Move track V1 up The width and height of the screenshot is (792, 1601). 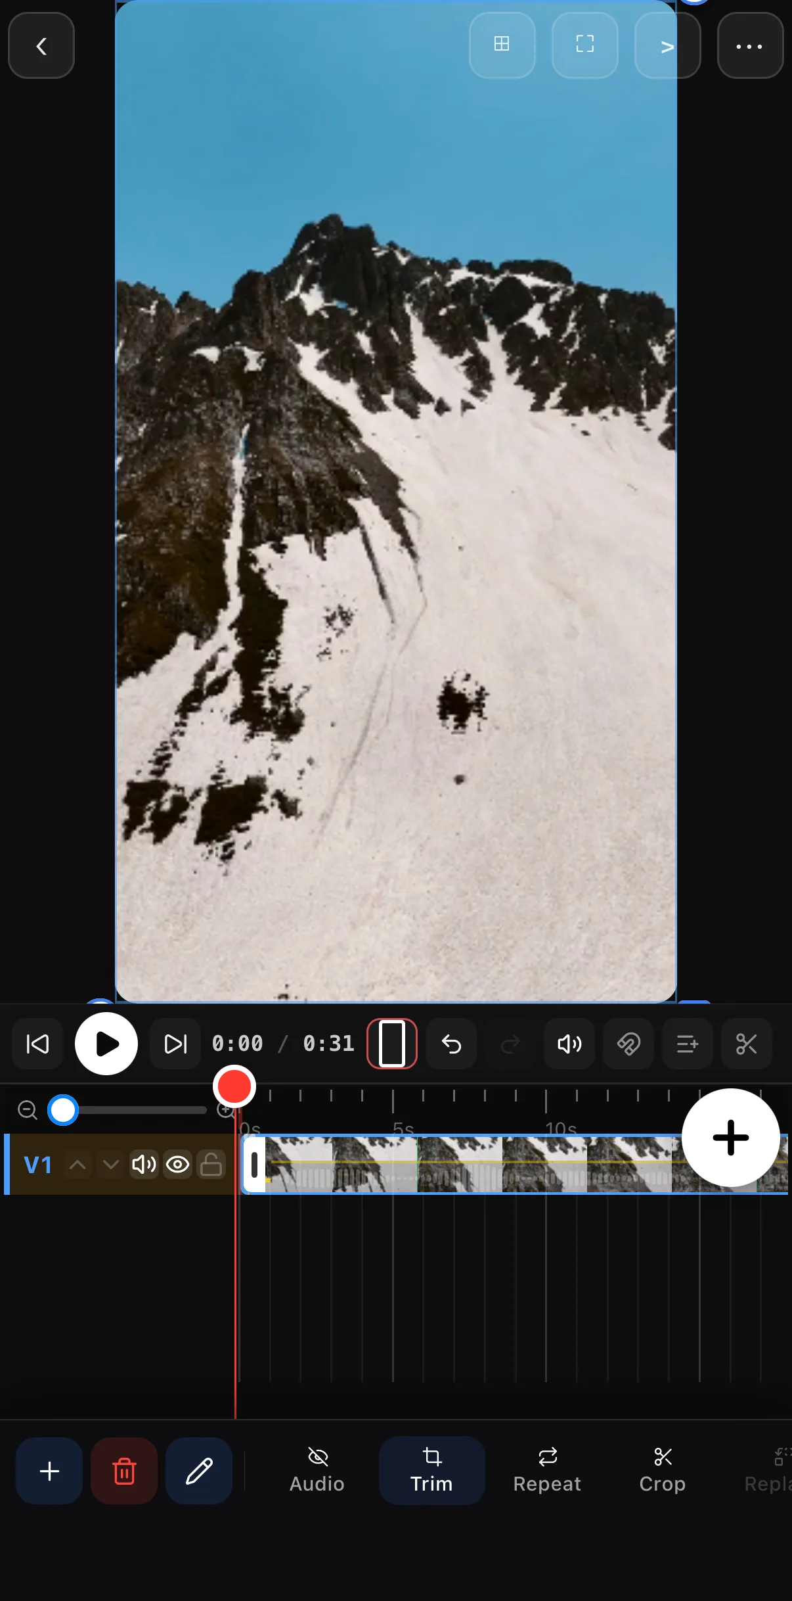[77, 1165]
